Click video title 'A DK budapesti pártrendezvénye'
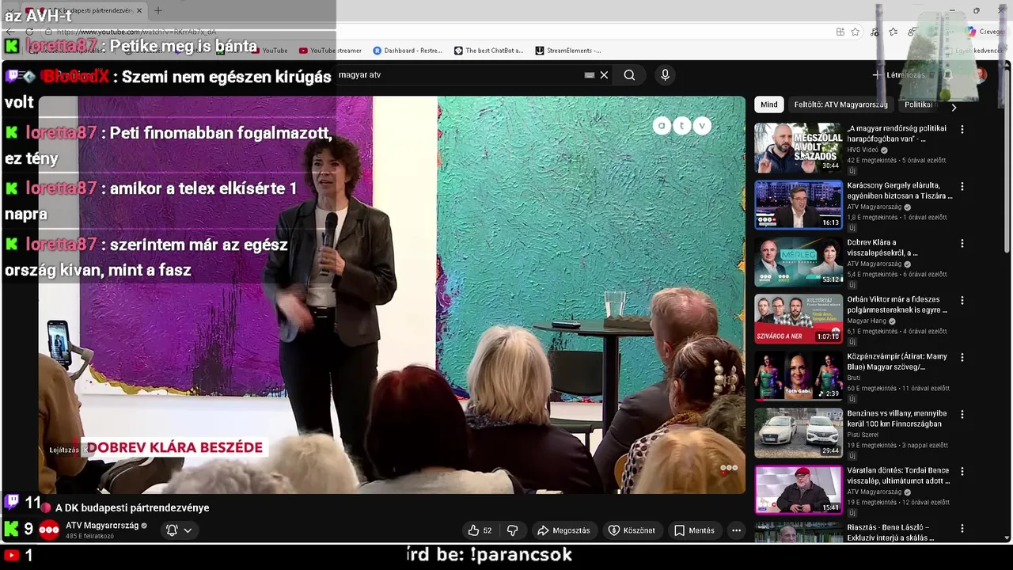The width and height of the screenshot is (1013, 570). [x=132, y=507]
